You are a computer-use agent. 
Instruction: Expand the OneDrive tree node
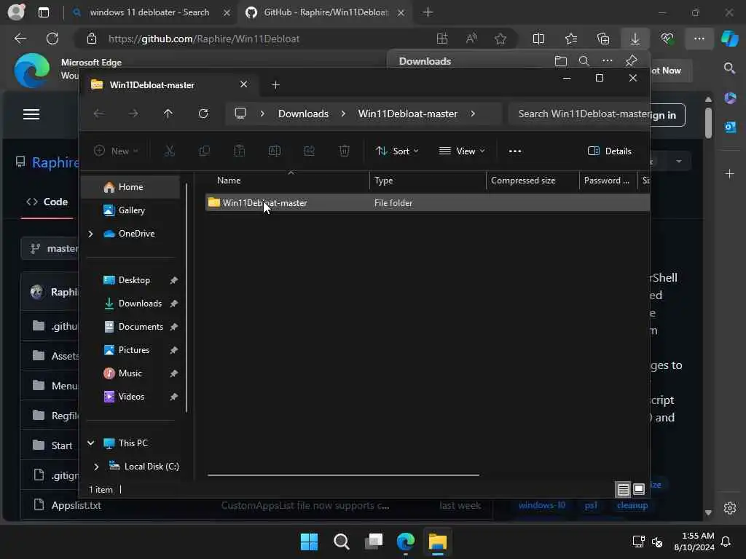90,234
